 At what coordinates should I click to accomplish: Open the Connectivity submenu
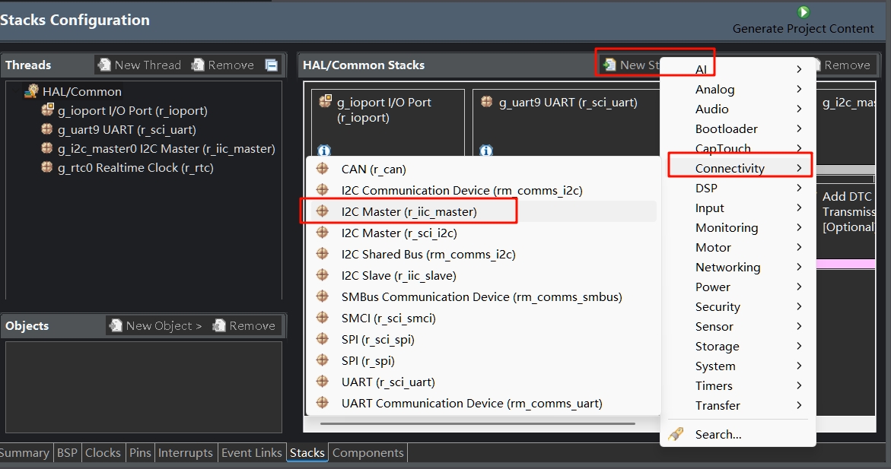[x=740, y=168]
